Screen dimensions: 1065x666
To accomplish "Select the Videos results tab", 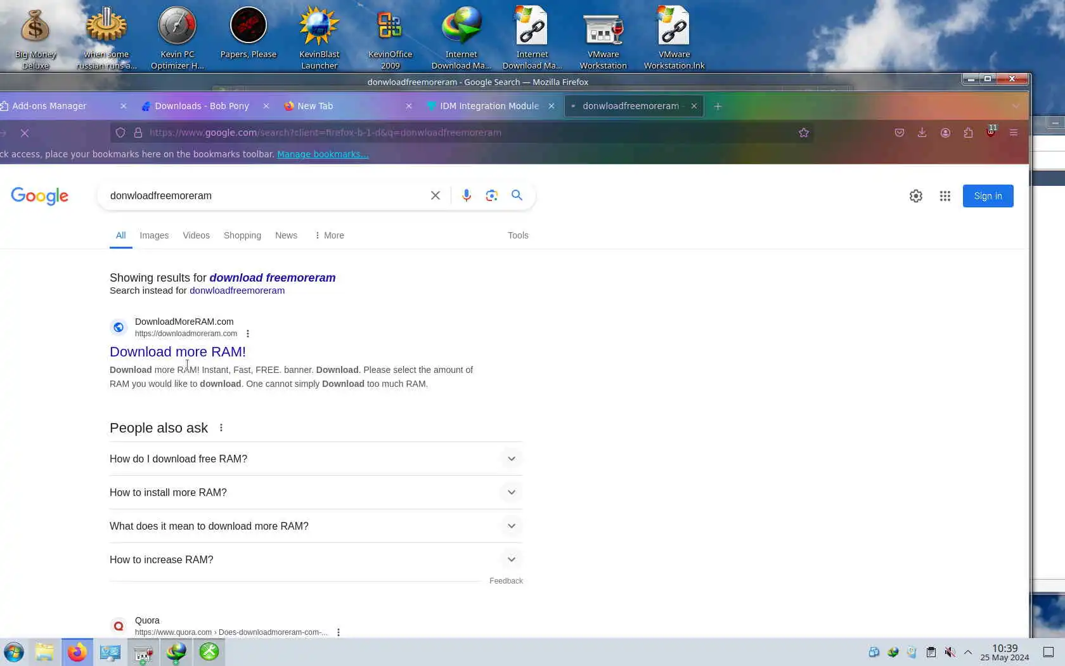I will (x=196, y=235).
